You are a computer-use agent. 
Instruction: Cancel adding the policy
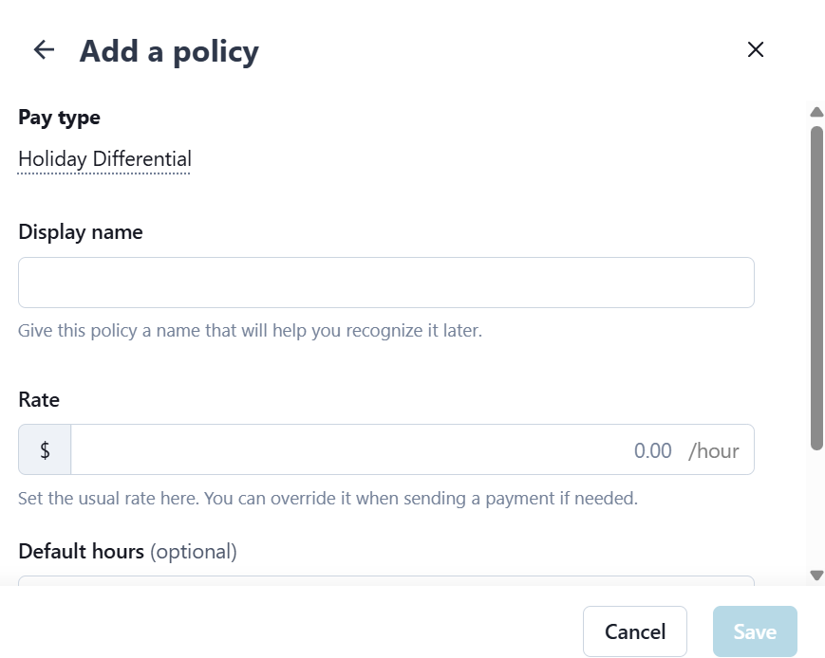(634, 631)
